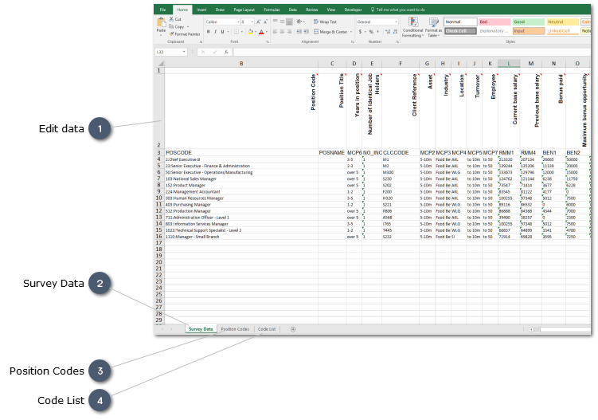This screenshot has width=598, height=420.
Task: Center text horizontally in cell
Action: (282, 32)
